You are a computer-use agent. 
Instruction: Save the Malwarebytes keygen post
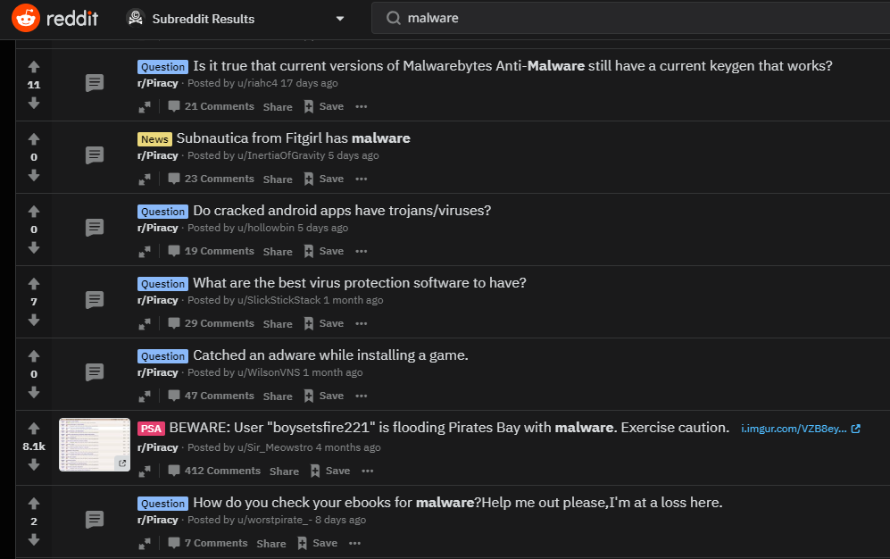click(x=324, y=106)
